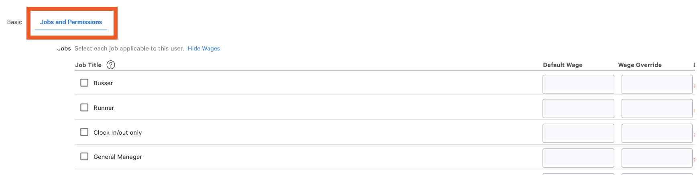699x175 pixels.
Task: Check the Runner job checkbox
Action: tap(84, 107)
